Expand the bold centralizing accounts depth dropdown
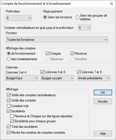 pos(84,27)
